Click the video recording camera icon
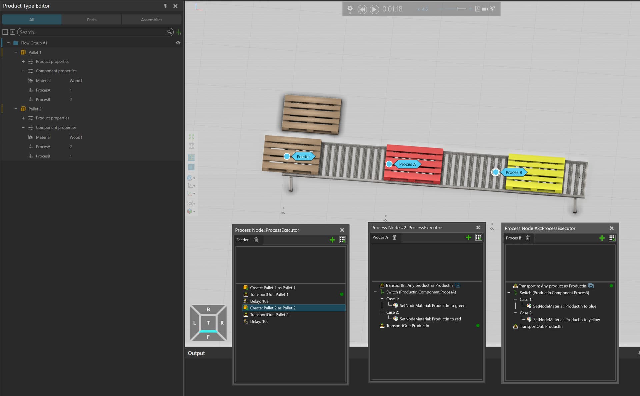The height and width of the screenshot is (396, 640). tap(485, 9)
